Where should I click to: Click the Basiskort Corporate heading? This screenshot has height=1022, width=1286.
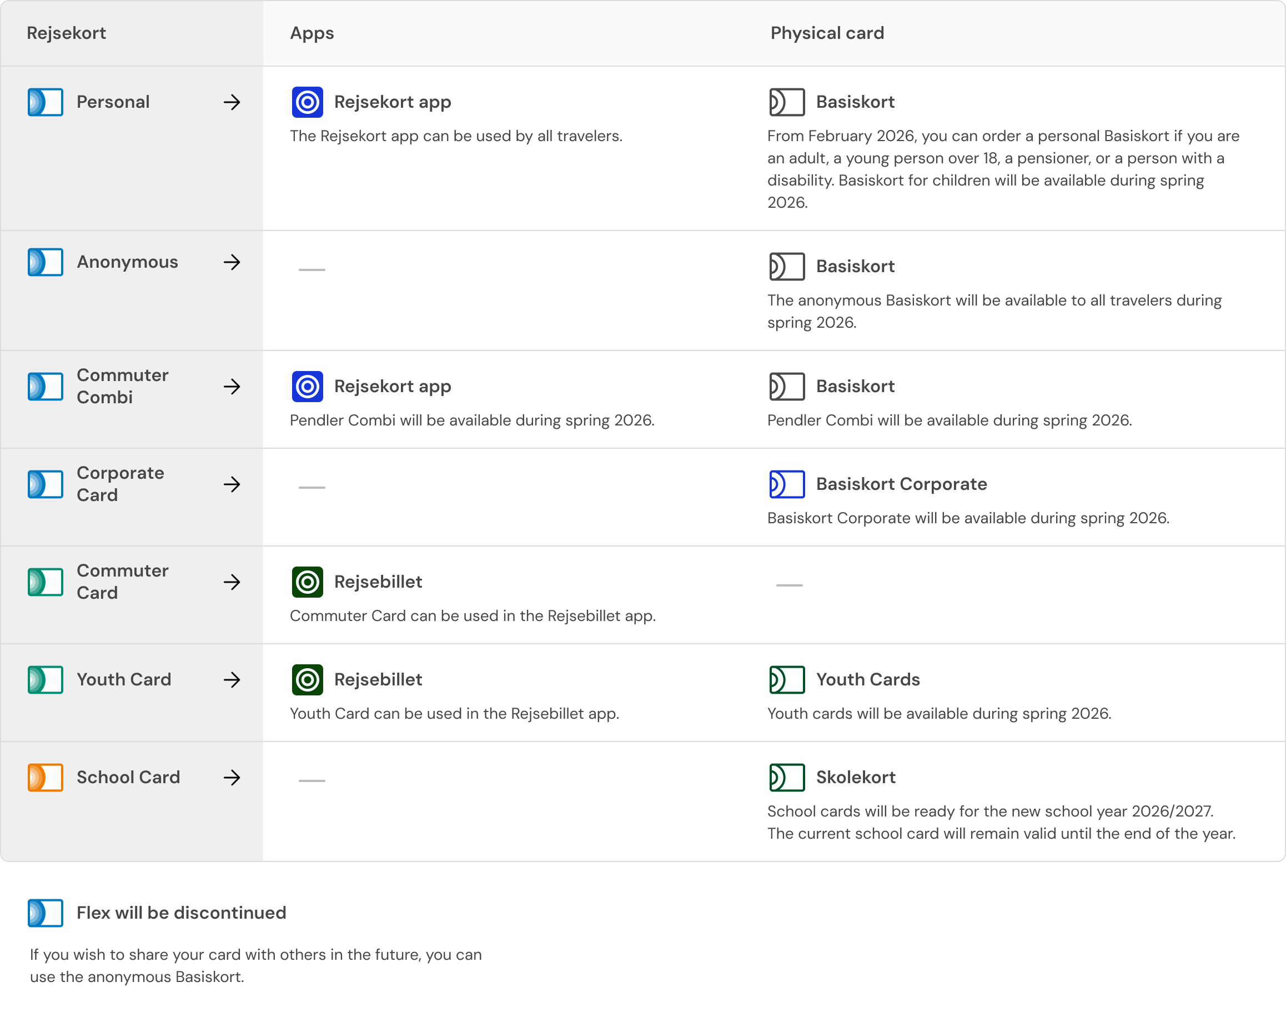901,484
